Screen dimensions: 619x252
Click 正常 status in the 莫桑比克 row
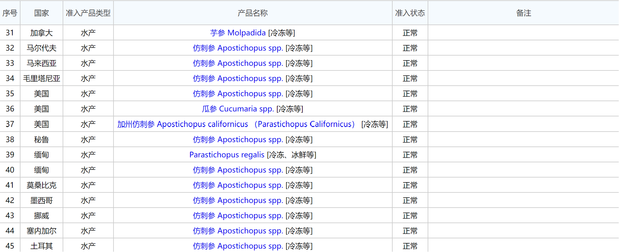click(x=410, y=185)
